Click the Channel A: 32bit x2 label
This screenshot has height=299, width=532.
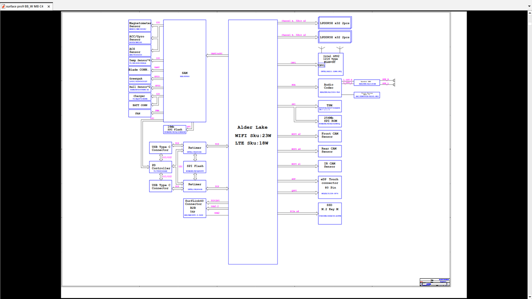(294, 21)
